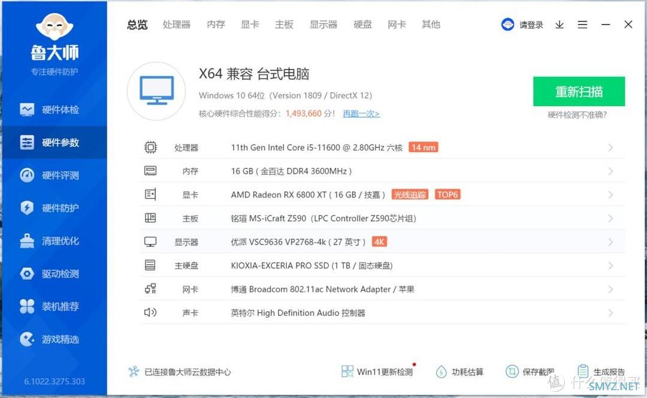
Task: Click the 显示器 monitor row icon
Action: coord(150,242)
